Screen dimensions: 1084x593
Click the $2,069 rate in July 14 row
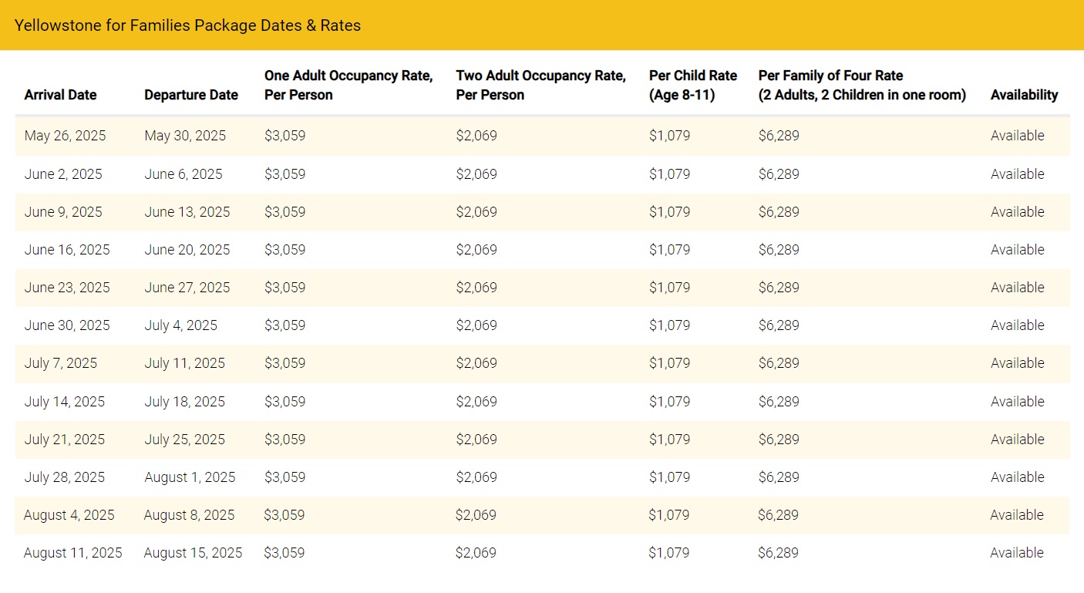click(476, 402)
